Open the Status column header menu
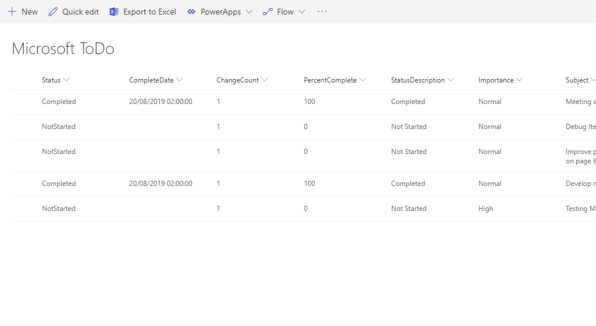This screenshot has width=596, height=326. point(55,80)
